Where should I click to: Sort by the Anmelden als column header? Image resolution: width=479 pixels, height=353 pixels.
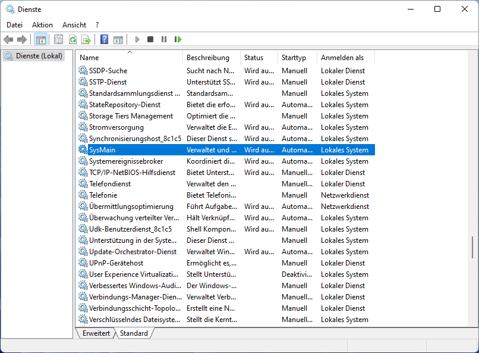[346, 58]
